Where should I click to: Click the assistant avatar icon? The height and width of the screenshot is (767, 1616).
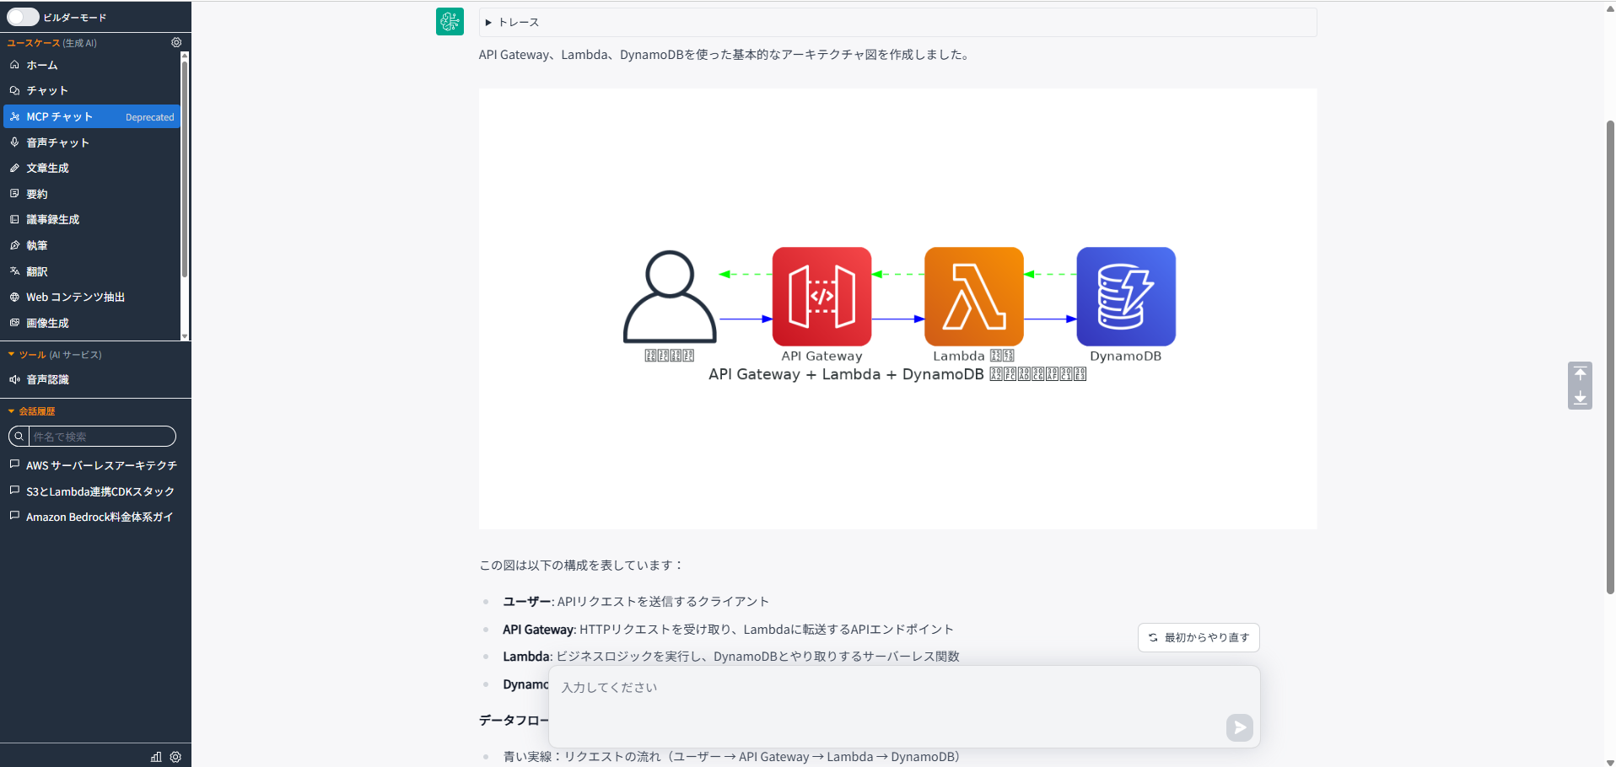[x=450, y=21]
